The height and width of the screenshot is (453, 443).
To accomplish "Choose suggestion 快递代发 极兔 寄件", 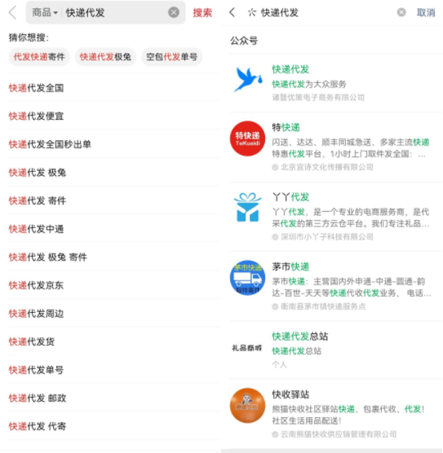I will [x=114, y=257].
